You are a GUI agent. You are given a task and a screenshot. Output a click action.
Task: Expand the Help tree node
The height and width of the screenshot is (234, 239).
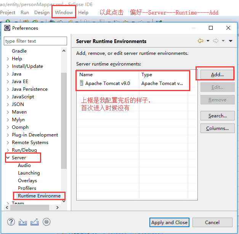pyautogui.click(x=8, y=59)
